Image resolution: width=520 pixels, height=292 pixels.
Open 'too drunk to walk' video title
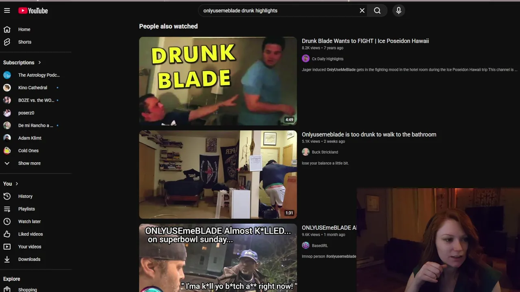tap(369, 135)
